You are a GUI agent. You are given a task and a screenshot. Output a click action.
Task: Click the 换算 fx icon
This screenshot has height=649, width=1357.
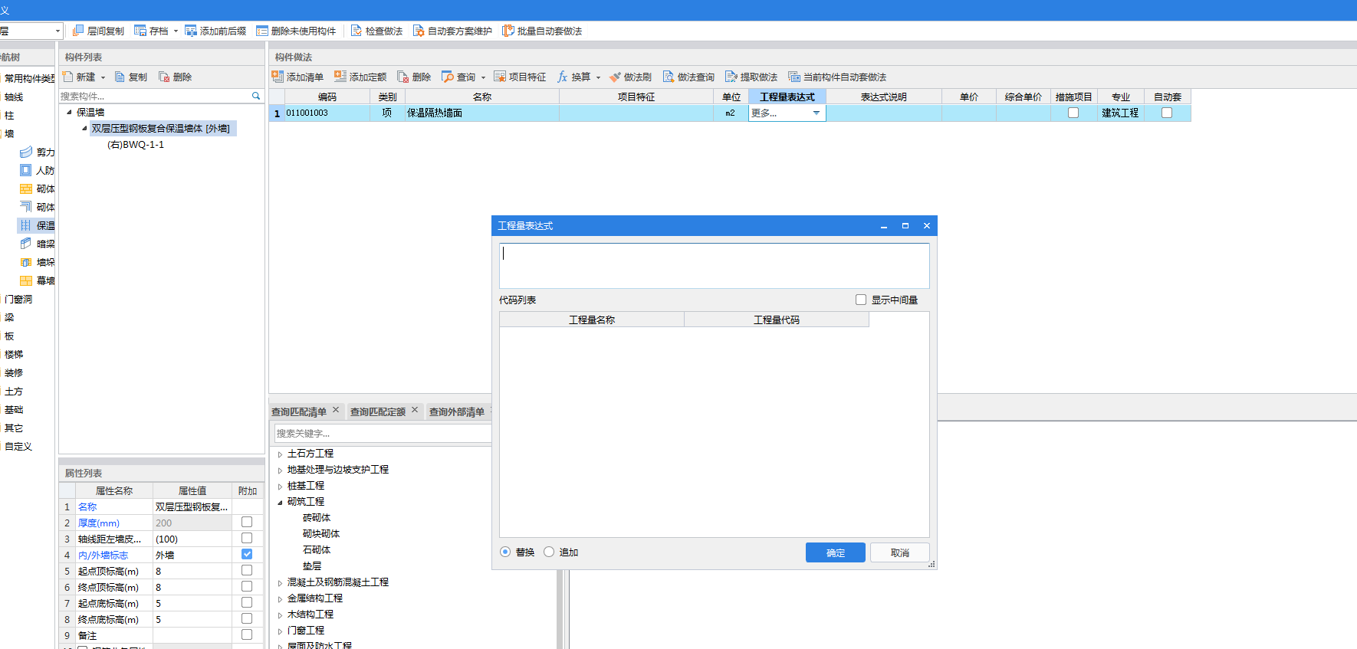[x=563, y=77]
